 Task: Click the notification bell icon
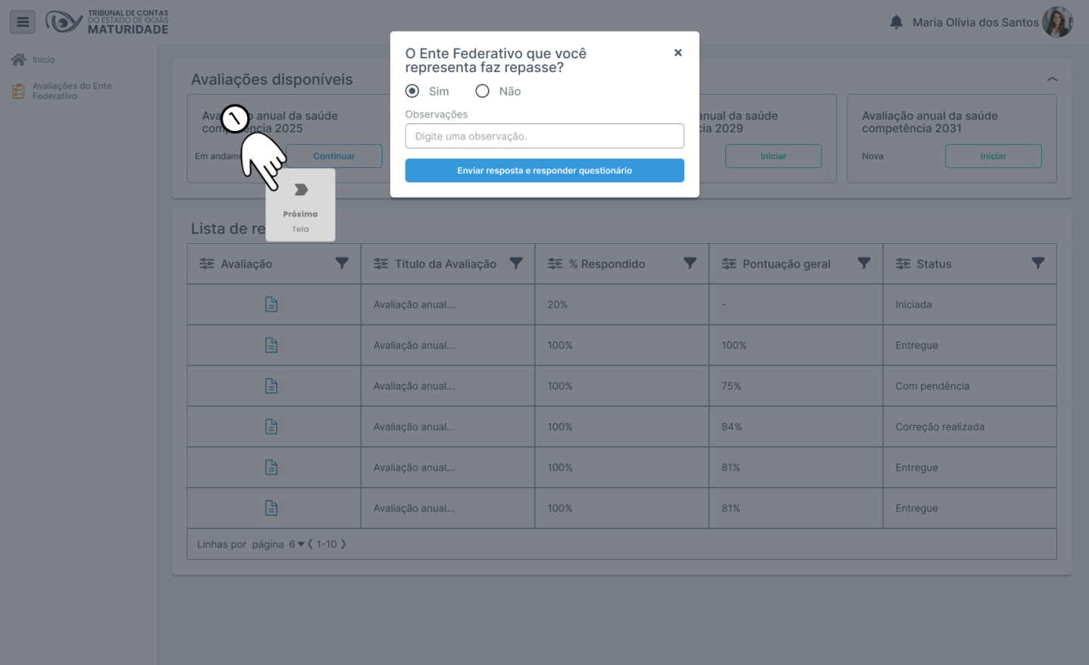tap(896, 22)
